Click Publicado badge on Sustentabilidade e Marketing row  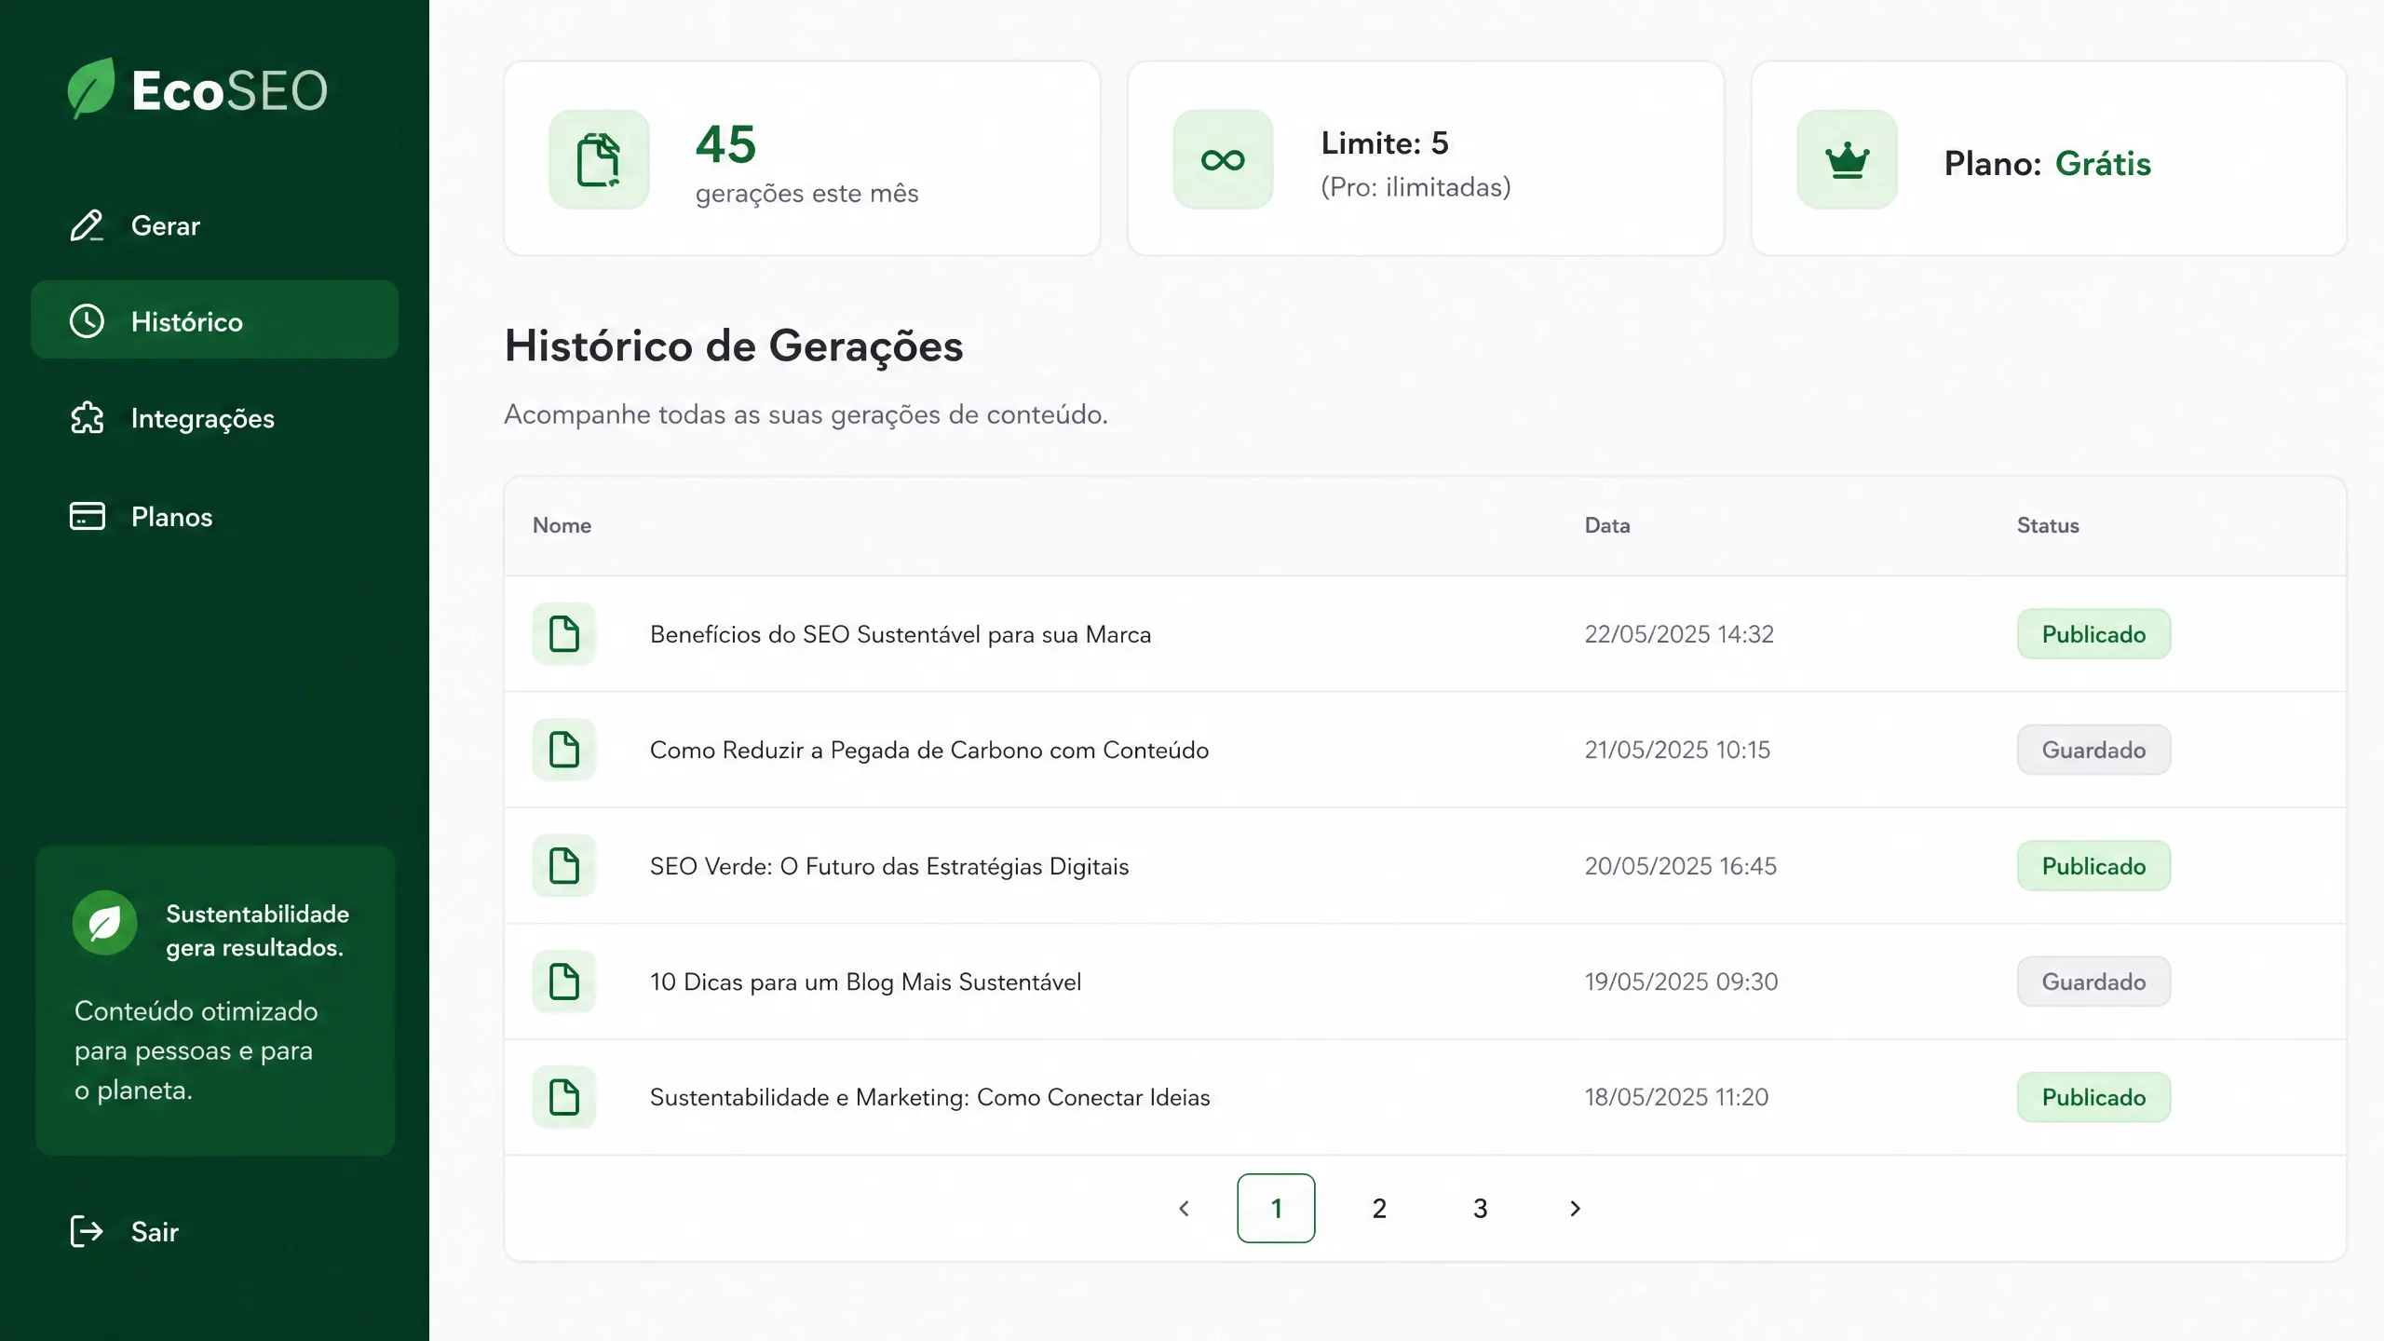click(2093, 1097)
